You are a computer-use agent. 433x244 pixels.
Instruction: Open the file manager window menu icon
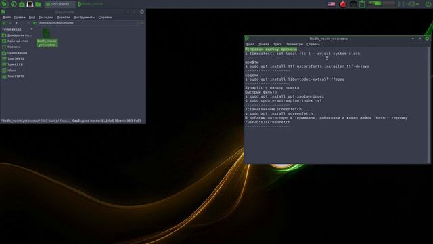pyautogui.click(x=3, y=12)
